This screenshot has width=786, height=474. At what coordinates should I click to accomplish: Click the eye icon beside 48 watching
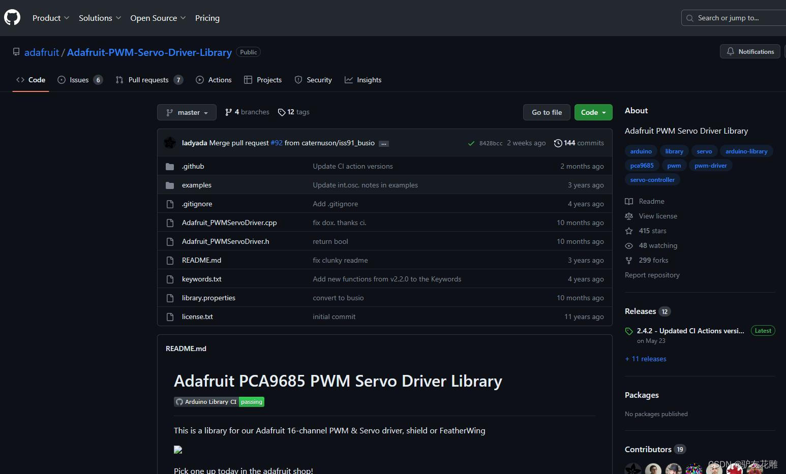click(x=629, y=245)
